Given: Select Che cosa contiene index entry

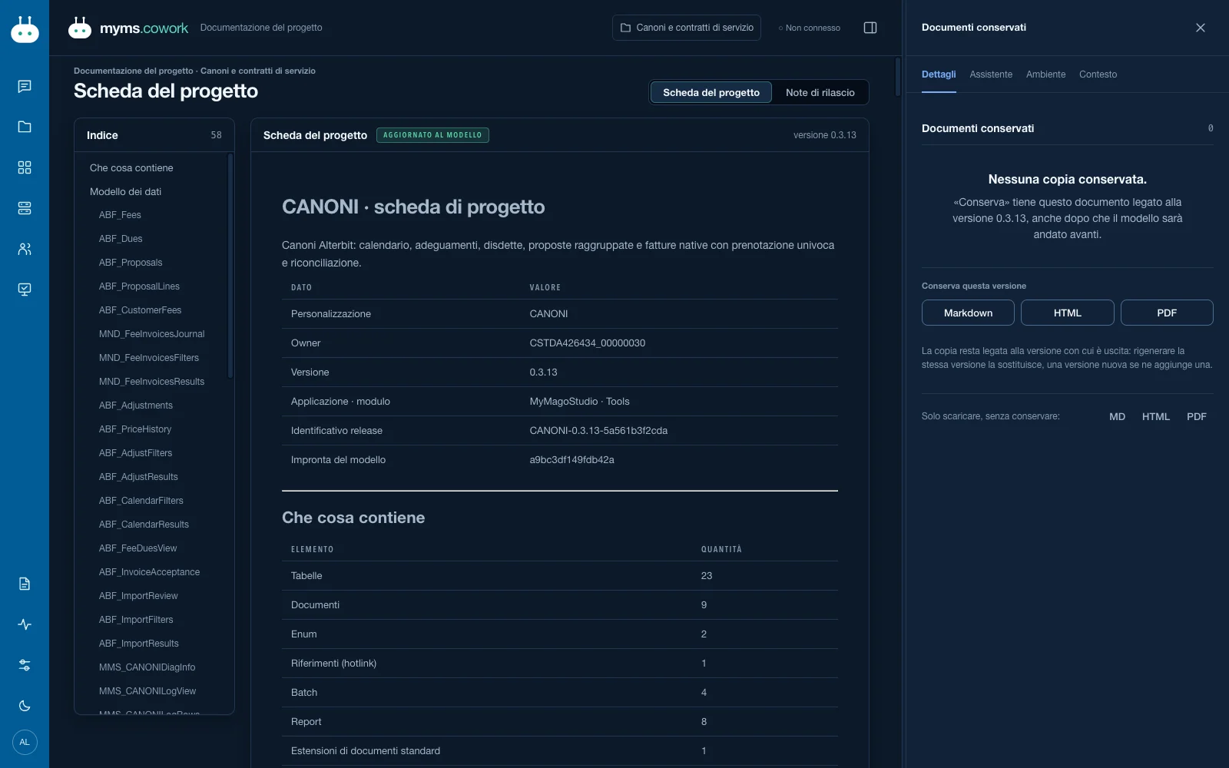Looking at the screenshot, I should (131, 167).
